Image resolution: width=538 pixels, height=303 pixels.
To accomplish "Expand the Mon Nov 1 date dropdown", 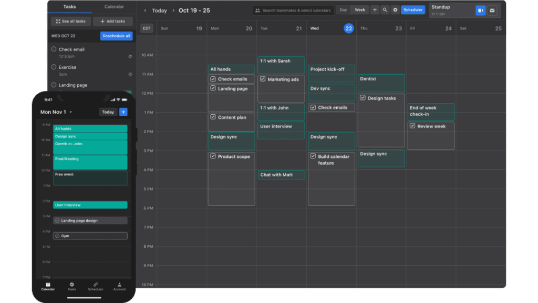I will 71,112.
